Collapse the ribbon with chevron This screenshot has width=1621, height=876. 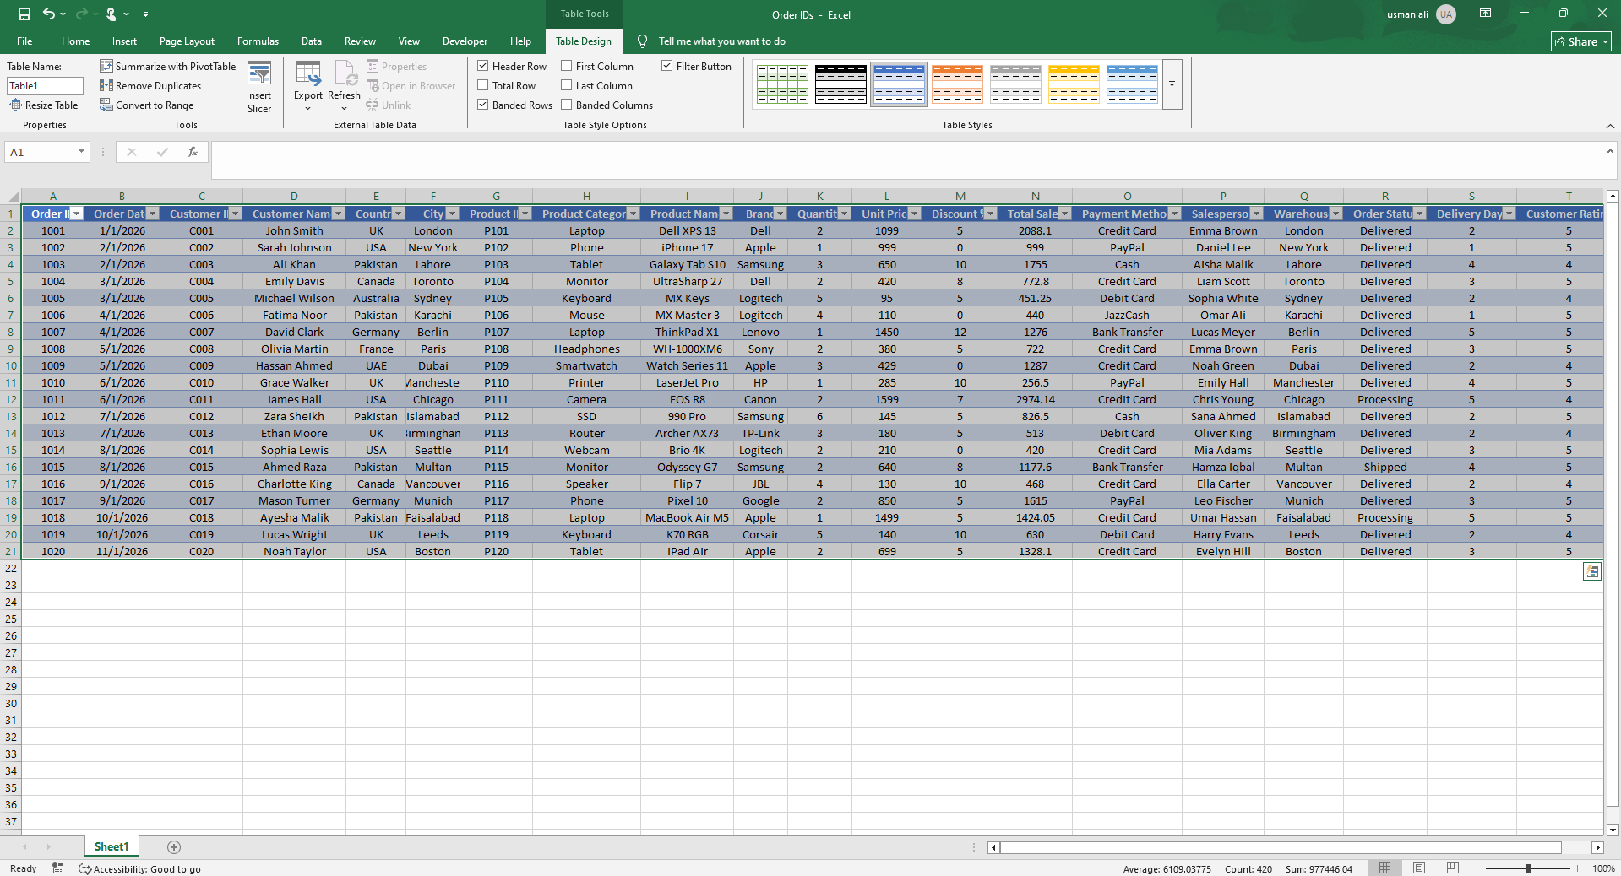pyautogui.click(x=1610, y=126)
